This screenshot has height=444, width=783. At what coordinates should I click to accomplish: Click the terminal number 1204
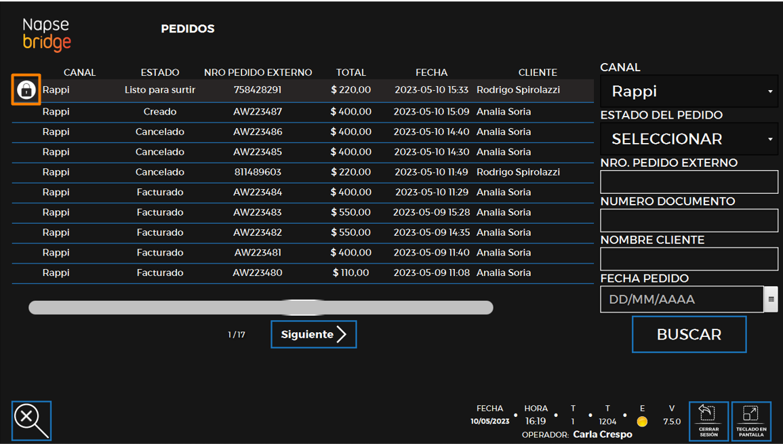pyautogui.click(x=607, y=422)
